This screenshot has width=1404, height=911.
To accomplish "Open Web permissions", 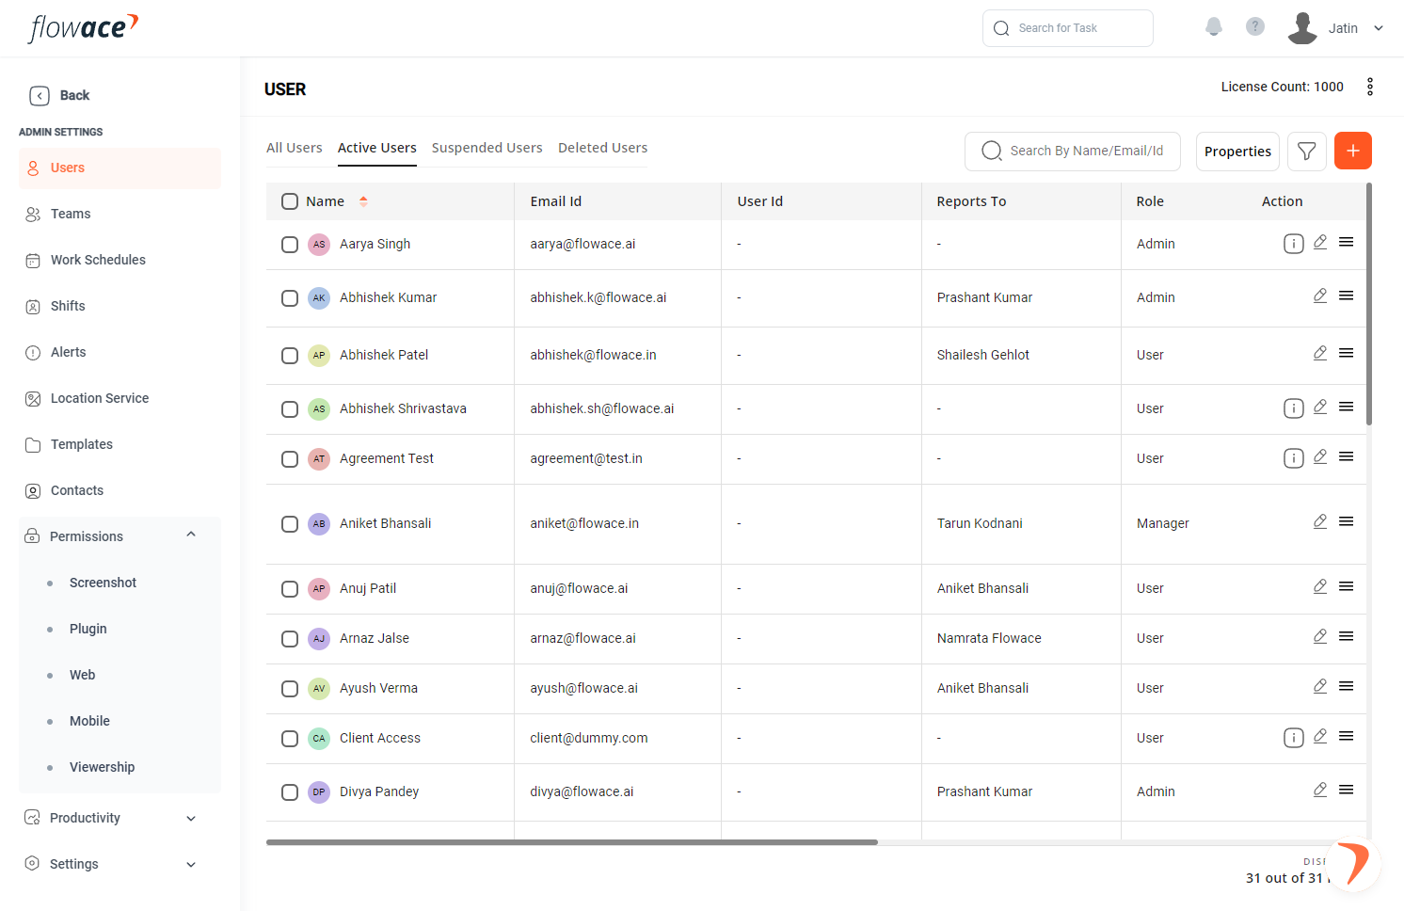I will [x=82, y=675].
